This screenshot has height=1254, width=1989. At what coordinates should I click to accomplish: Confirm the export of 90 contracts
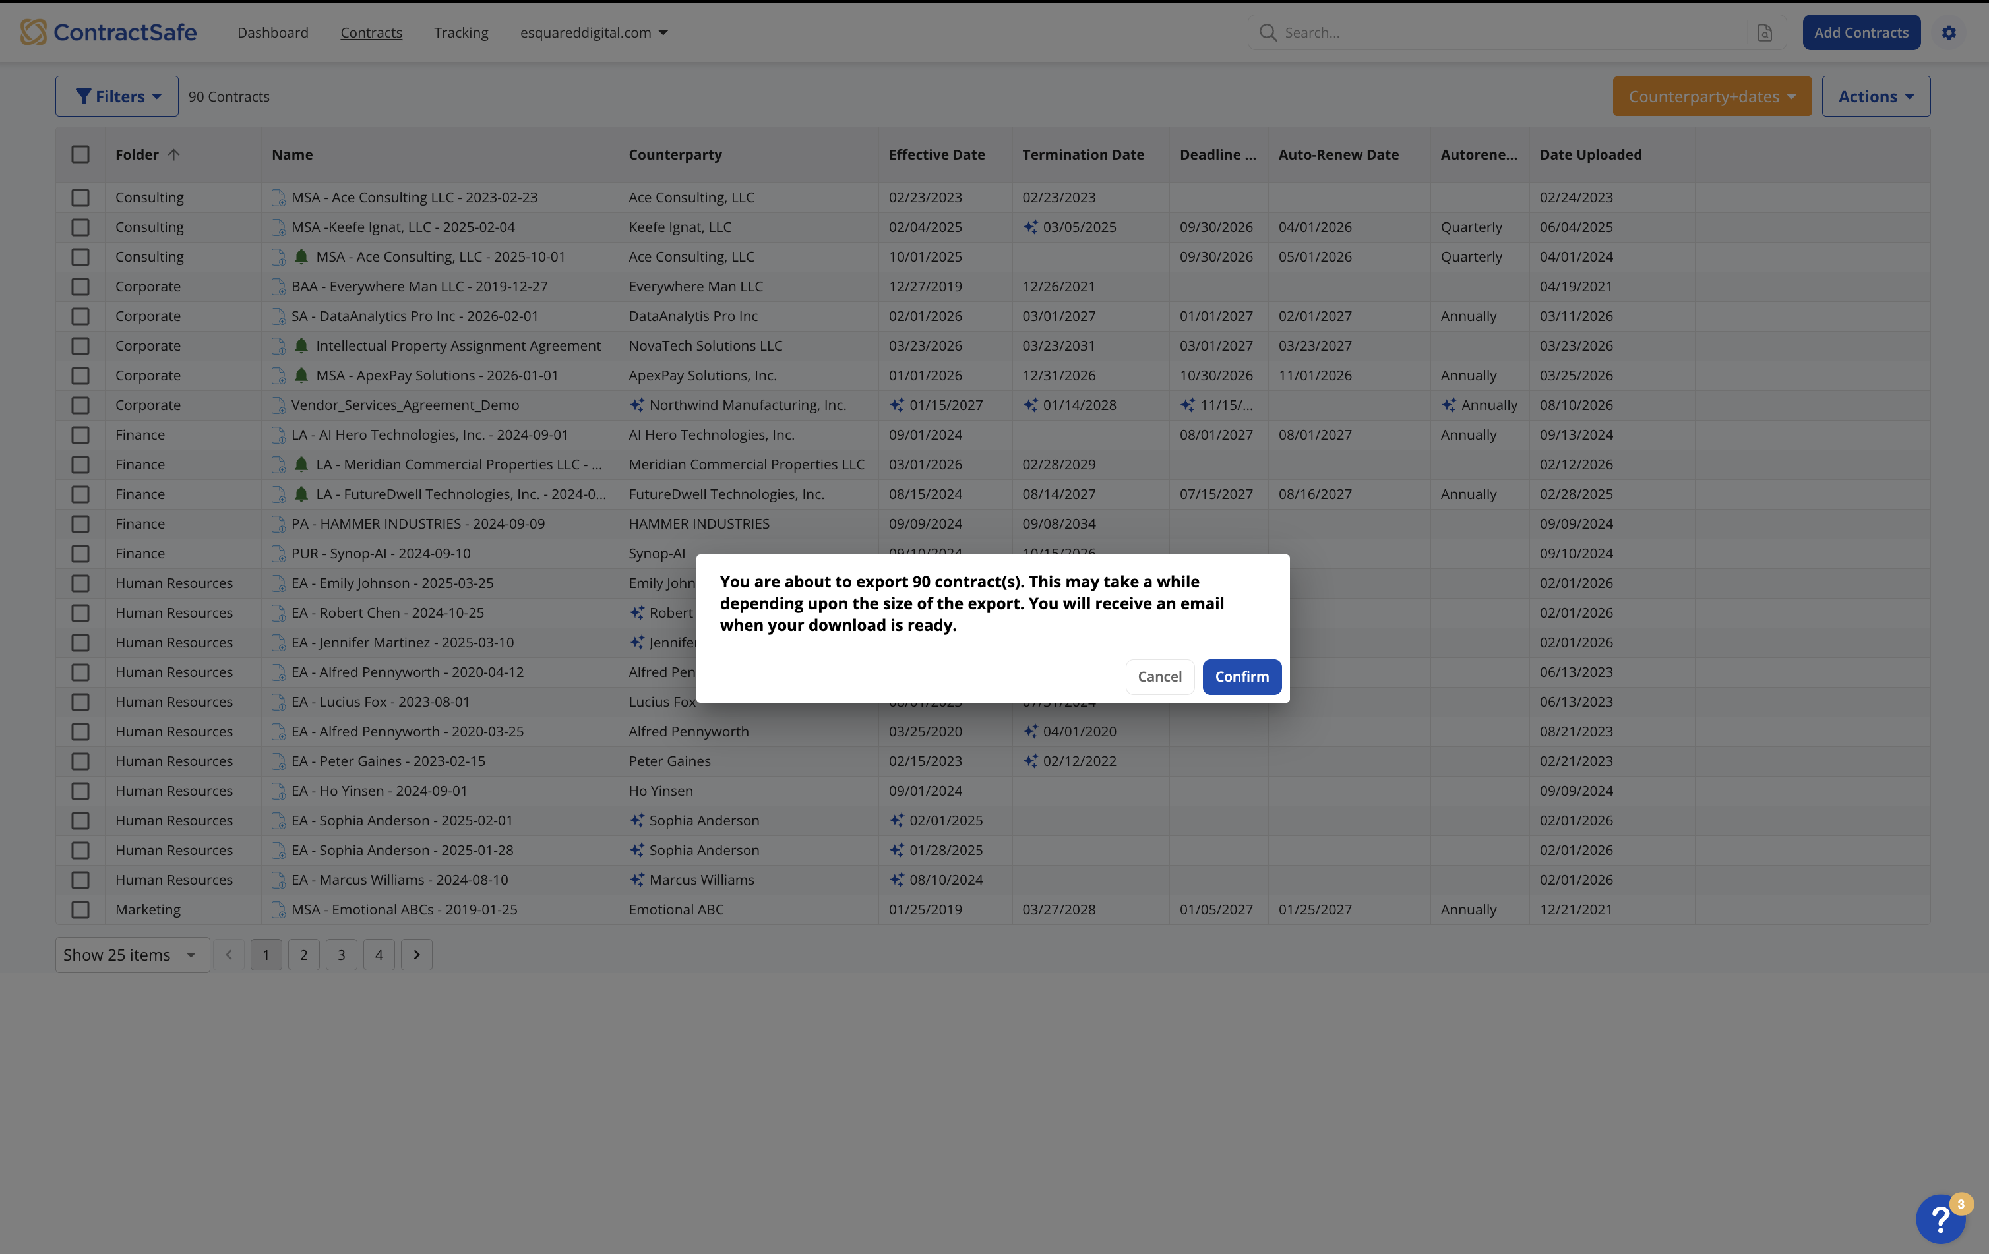point(1241,677)
